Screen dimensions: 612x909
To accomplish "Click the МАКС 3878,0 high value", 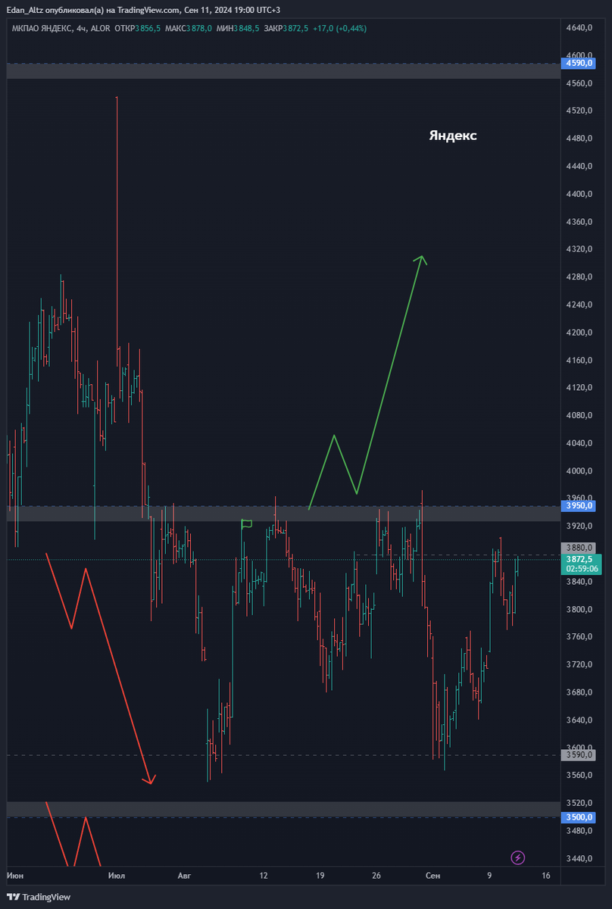I will pos(188,28).
